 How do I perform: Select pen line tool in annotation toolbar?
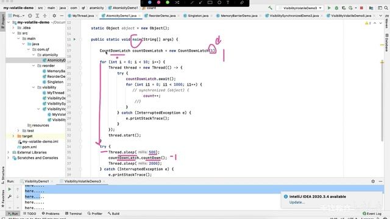tap(192, 2)
